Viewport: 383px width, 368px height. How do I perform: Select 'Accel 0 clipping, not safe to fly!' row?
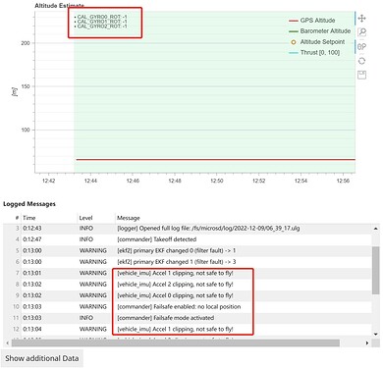[188, 295]
